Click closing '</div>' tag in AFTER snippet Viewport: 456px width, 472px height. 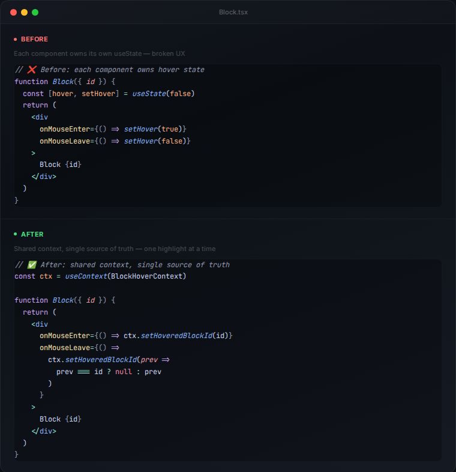pyautogui.click(x=44, y=431)
